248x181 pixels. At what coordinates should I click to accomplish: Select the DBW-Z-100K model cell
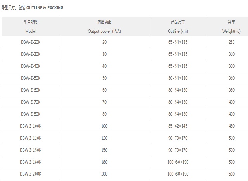click(31, 126)
